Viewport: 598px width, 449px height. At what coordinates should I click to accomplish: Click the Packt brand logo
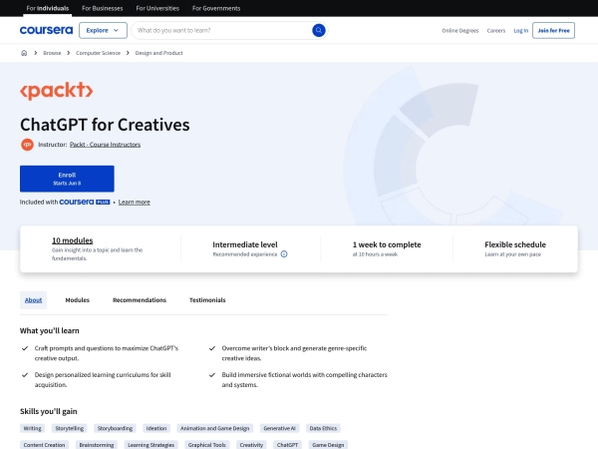tap(57, 92)
